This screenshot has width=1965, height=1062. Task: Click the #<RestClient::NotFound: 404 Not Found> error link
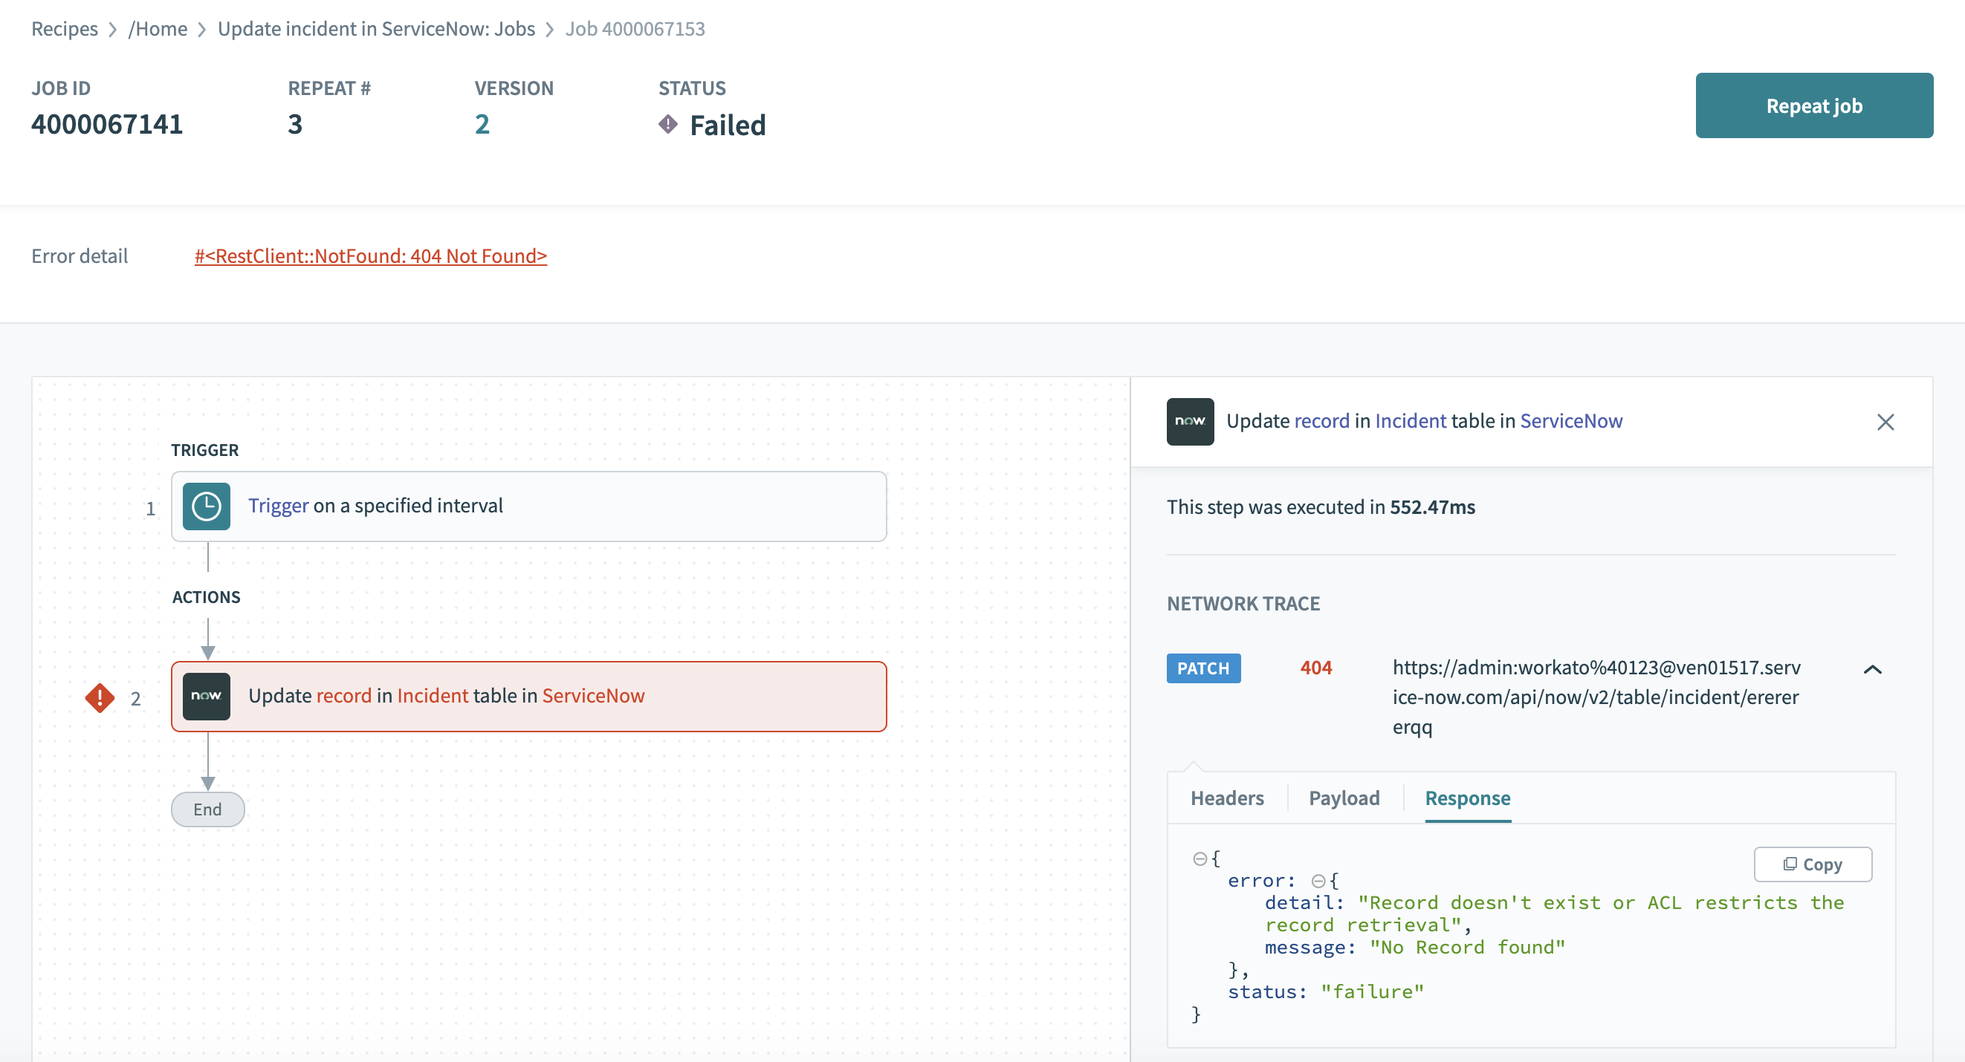point(370,255)
